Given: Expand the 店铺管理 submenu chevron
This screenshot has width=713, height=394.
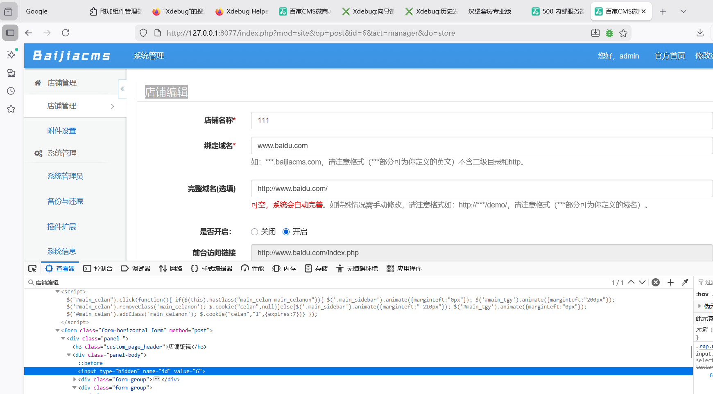Looking at the screenshot, I should tap(113, 106).
